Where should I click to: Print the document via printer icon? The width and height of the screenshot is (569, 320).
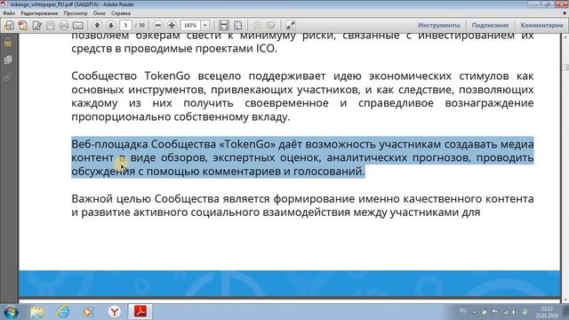pos(64,26)
